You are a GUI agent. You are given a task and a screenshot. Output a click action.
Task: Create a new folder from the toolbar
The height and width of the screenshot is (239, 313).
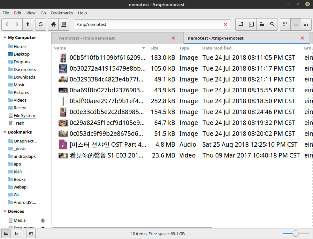coord(262,24)
